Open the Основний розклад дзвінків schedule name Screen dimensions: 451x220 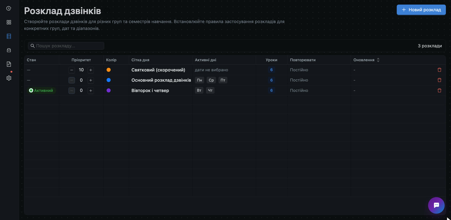pos(161,80)
